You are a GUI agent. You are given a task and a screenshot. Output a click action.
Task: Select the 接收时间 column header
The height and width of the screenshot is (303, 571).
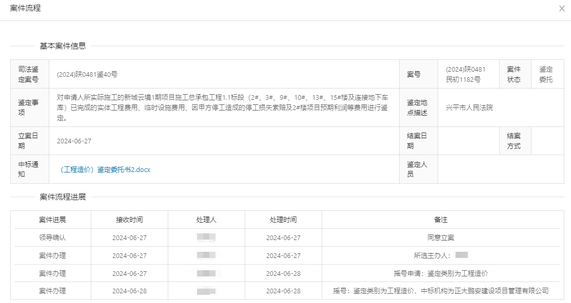(x=129, y=220)
